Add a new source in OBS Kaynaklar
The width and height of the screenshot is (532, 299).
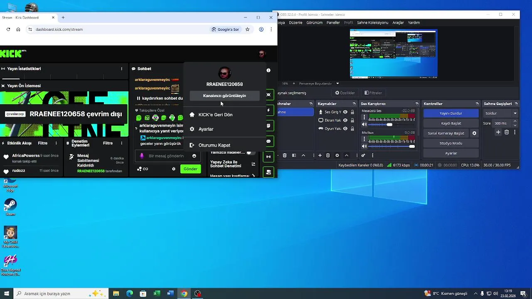point(320,155)
